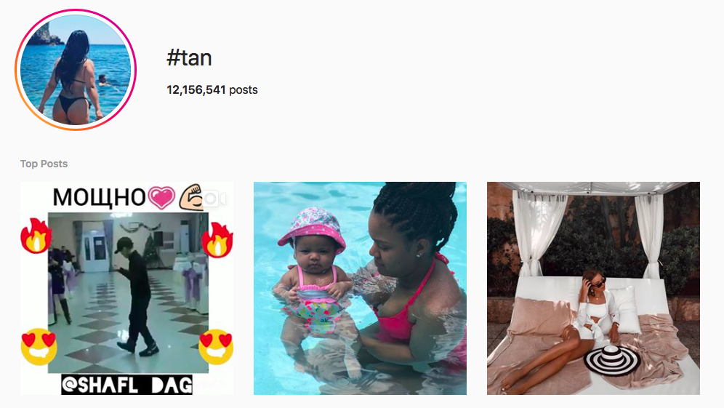Click the upper-left fire emoji sticker

point(36,236)
